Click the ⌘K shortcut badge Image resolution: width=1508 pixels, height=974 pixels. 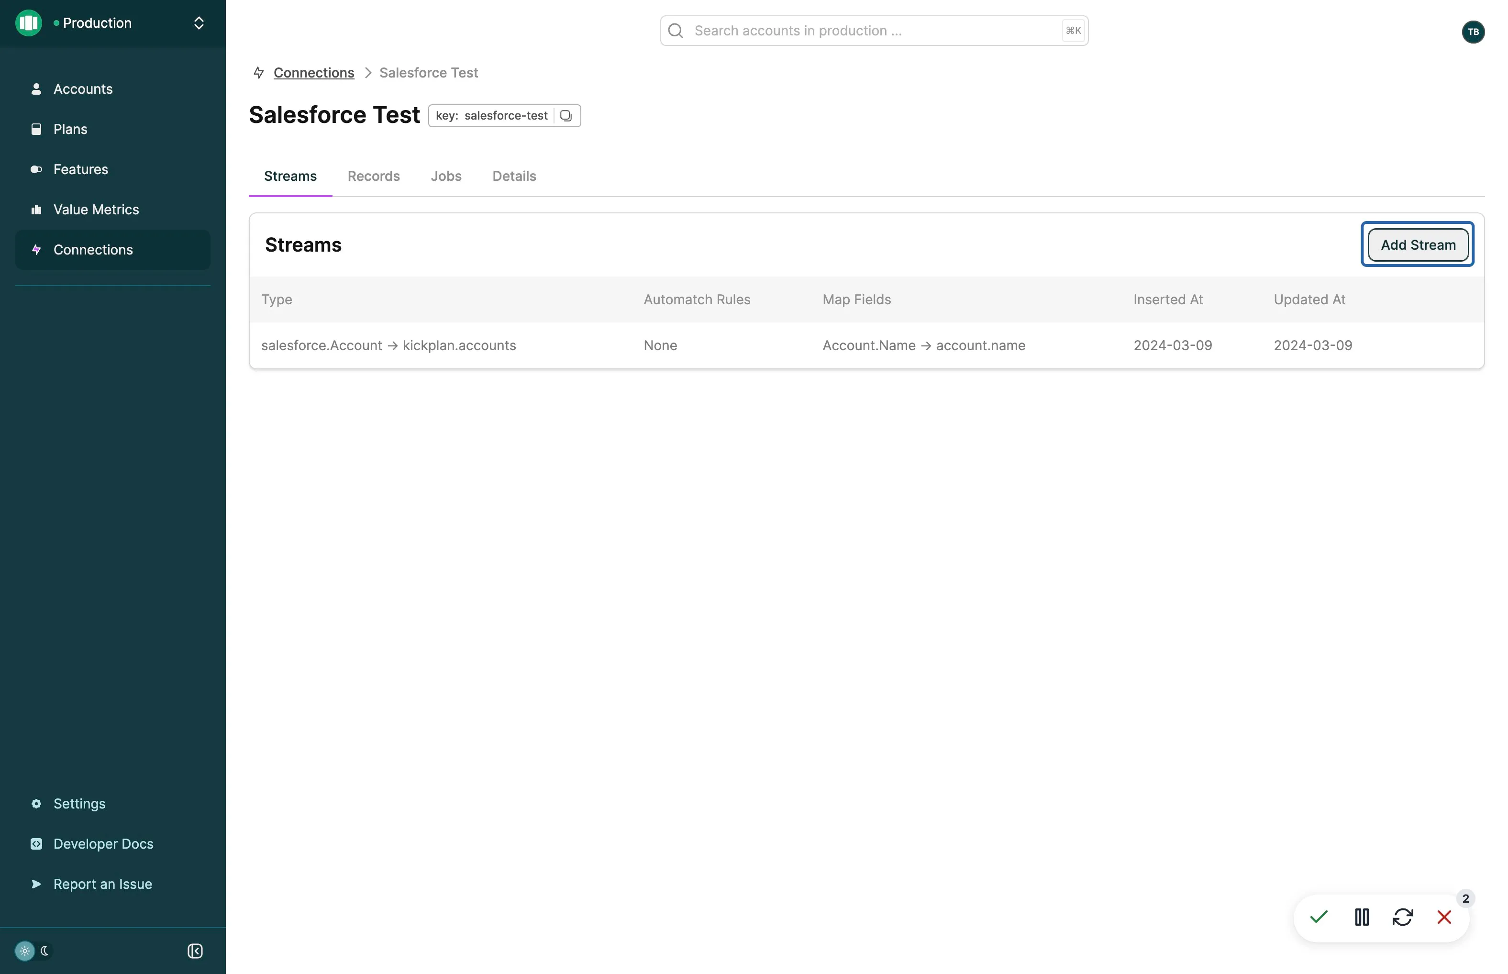[x=1073, y=30]
